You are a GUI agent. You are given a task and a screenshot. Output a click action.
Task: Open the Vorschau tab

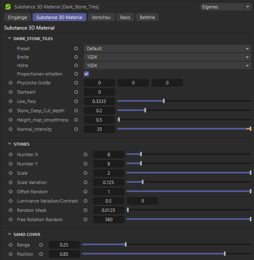coord(101,17)
